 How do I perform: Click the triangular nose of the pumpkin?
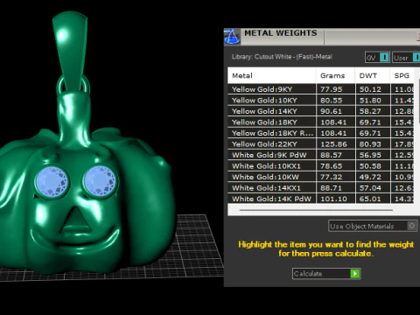(x=76, y=220)
